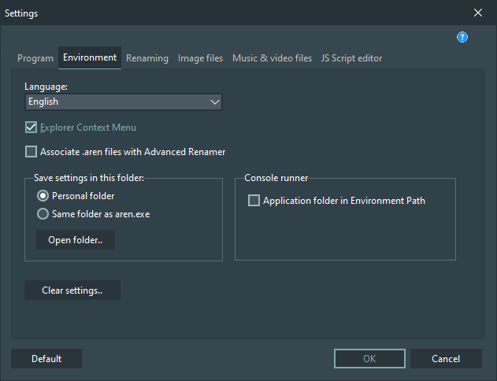This screenshot has width=497, height=381.
Task: Click the Console runner group title
Action: coord(276,178)
